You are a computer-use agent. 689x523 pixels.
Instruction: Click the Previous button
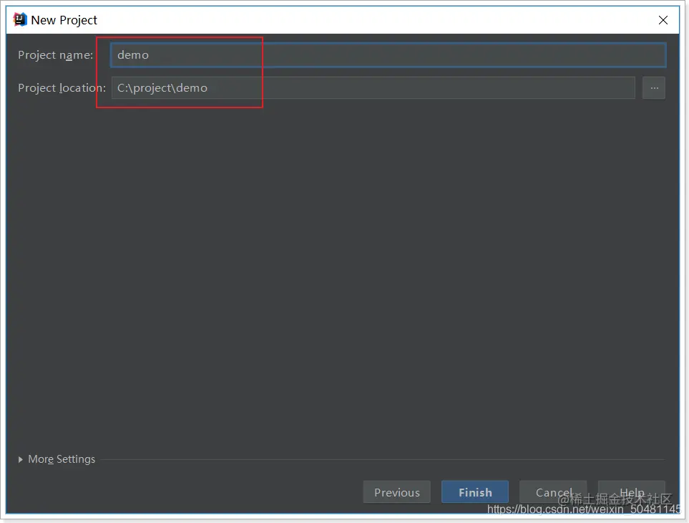[397, 491]
